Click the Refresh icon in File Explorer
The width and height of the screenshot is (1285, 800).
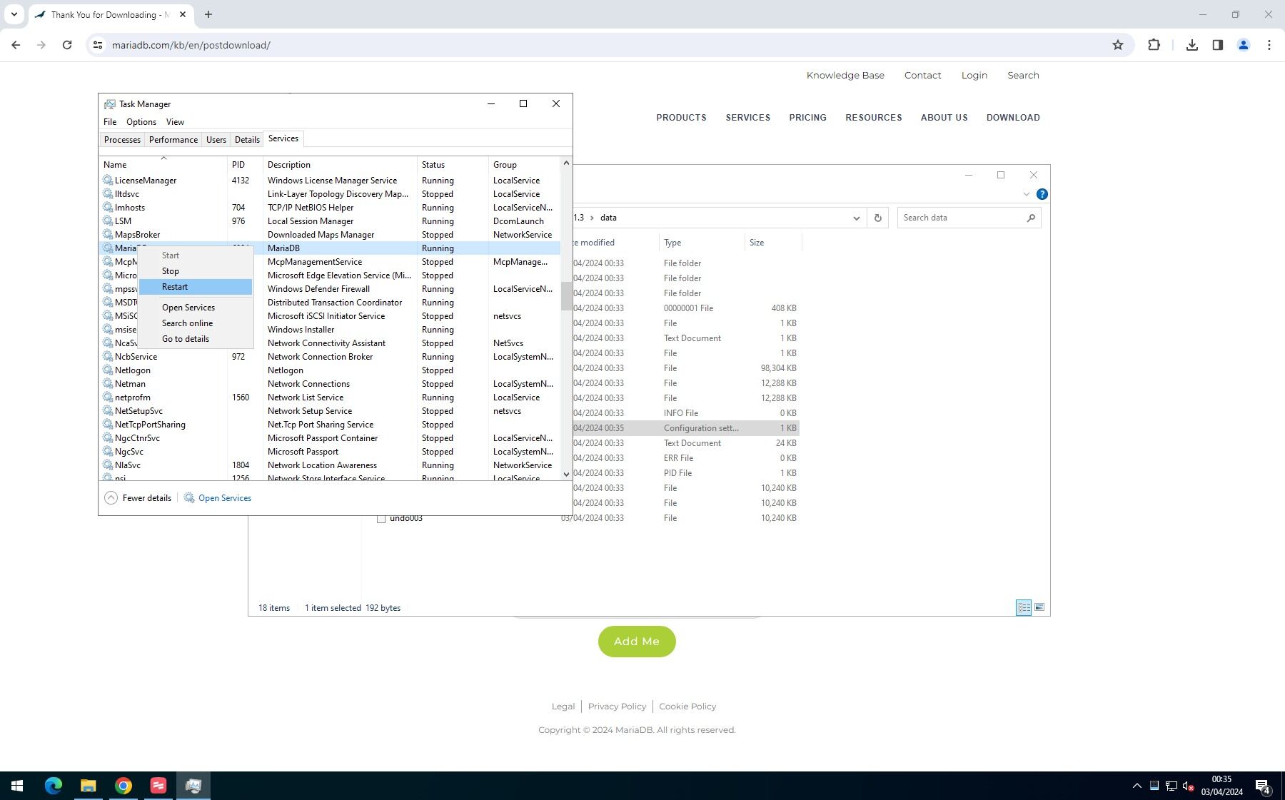pyautogui.click(x=878, y=218)
